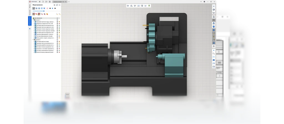Click the open folder icon

tap(46, 2)
